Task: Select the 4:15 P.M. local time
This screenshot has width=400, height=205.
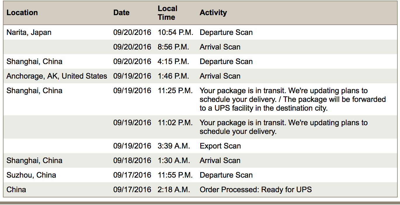Action: pos(173,61)
